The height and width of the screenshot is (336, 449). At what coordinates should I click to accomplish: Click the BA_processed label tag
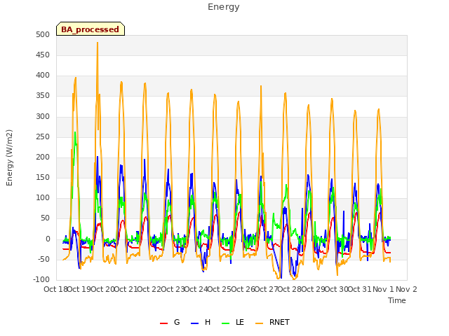tap(91, 29)
